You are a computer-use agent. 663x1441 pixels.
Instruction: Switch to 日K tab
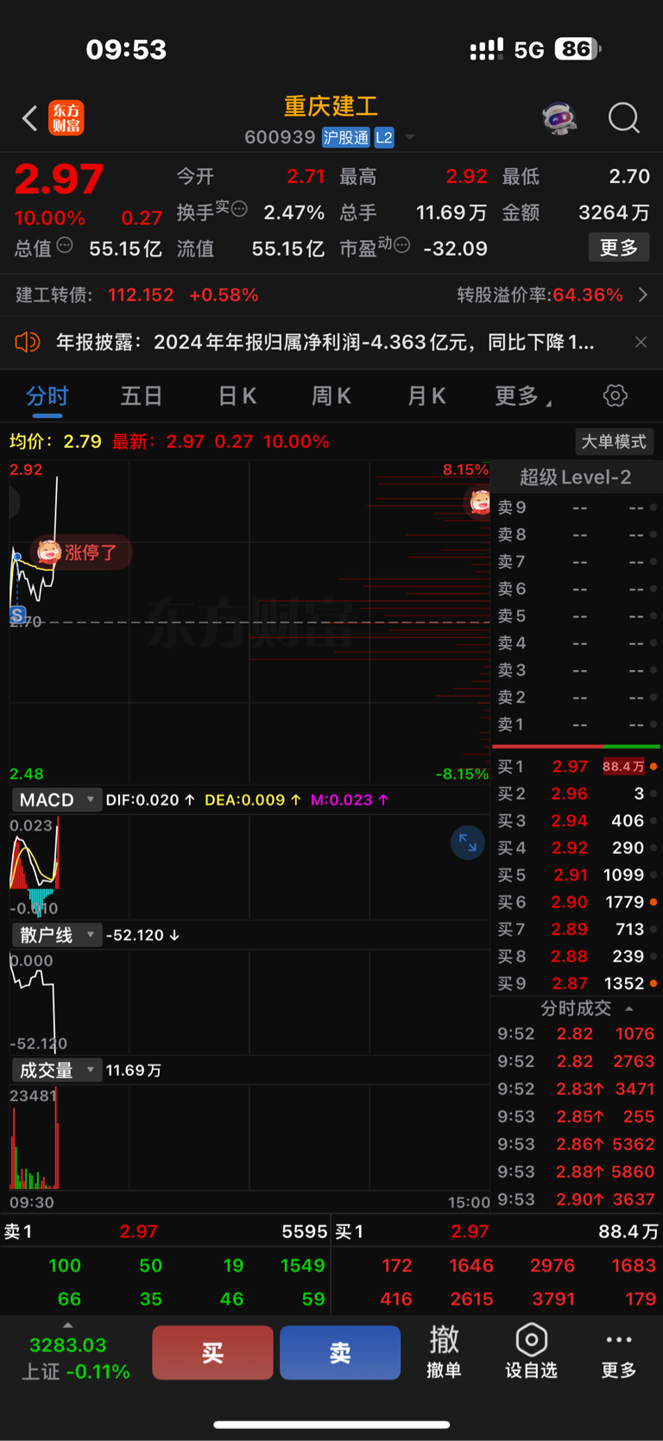click(237, 396)
